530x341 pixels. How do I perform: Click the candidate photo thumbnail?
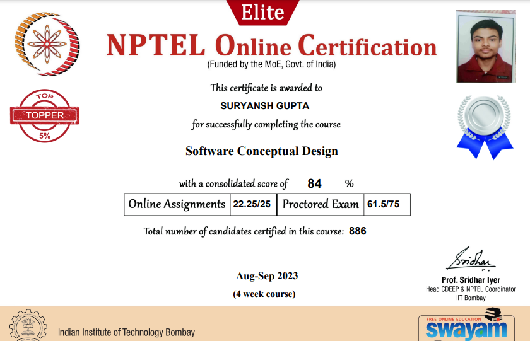[x=486, y=46]
